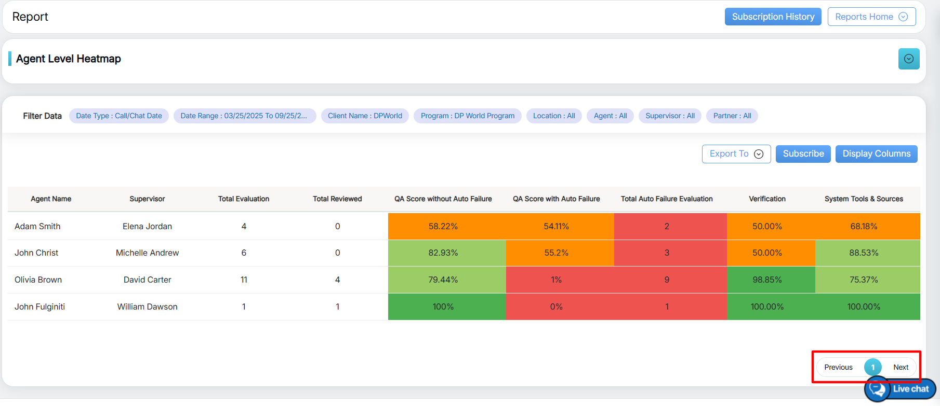Go to the Previous page
The width and height of the screenshot is (940, 406).
[x=838, y=367]
